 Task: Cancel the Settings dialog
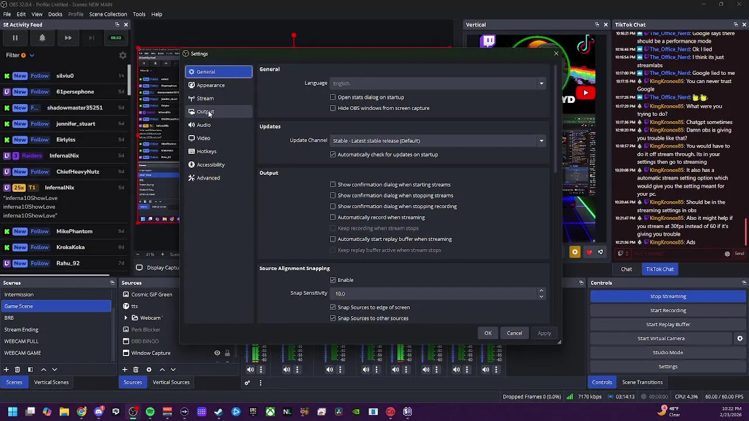[x=515, y=333]
